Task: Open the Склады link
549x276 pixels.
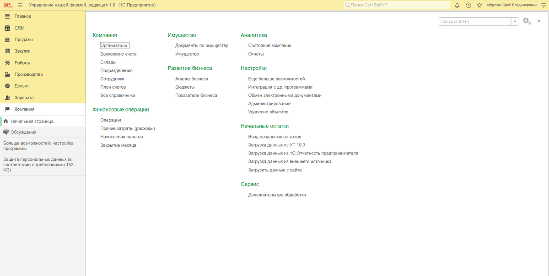Action: [x=108, y=62]
